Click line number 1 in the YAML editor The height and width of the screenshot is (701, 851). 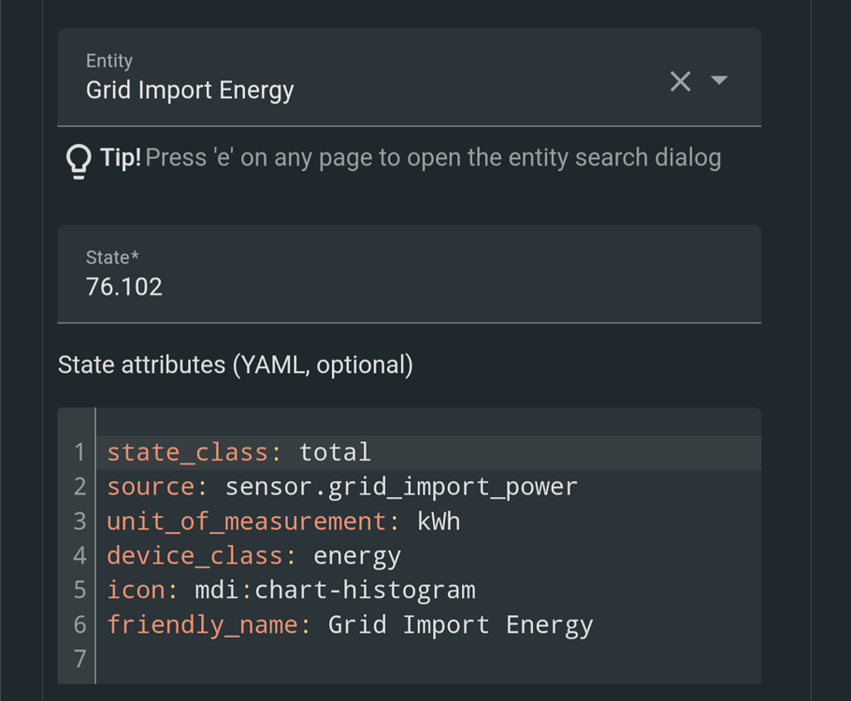79,451
